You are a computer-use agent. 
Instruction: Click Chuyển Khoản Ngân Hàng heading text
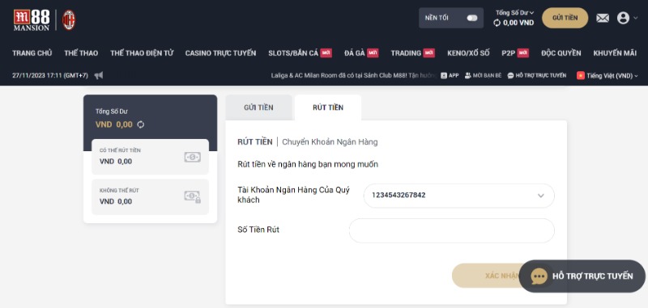pos(330,141)
